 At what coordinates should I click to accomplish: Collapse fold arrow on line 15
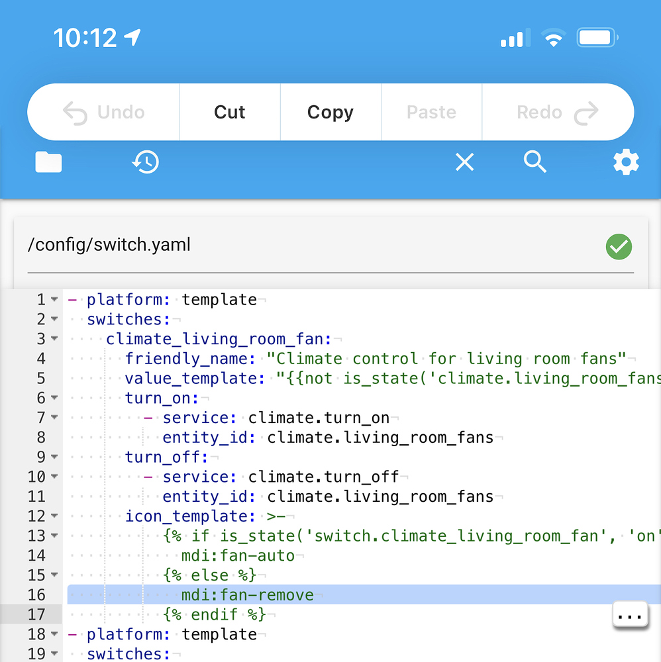click(54, 575)
